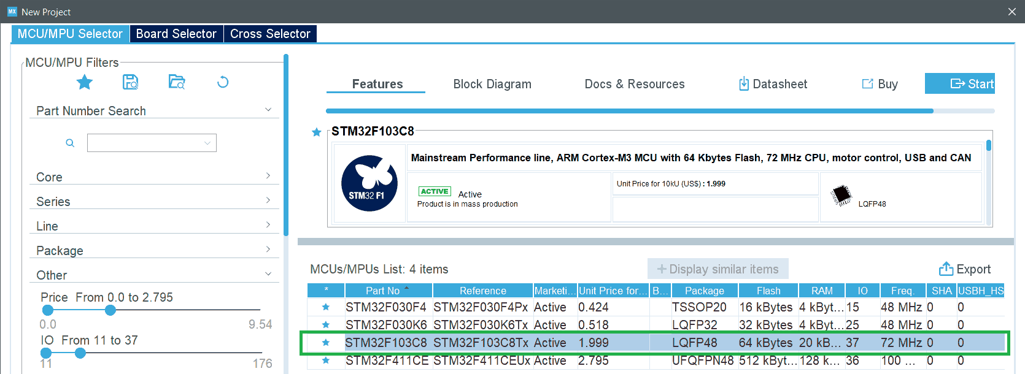The image size is (1025, 374).
Task: Reset all filters with the refresh icon
Action: 223,82
